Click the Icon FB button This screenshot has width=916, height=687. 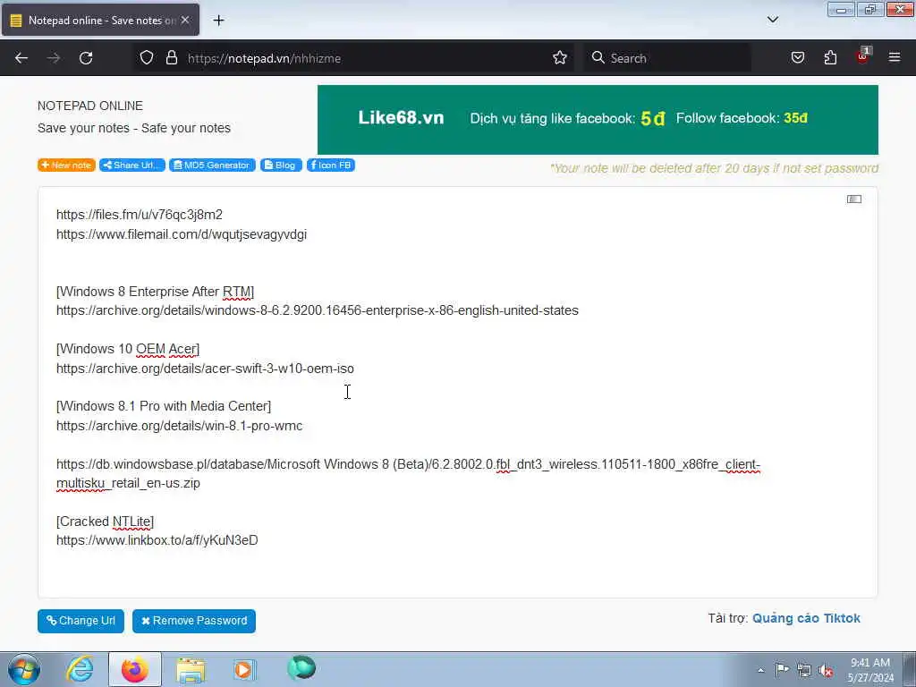331,165
